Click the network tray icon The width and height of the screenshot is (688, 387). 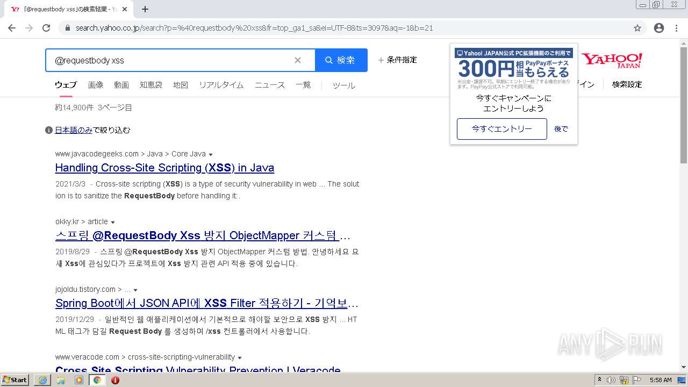(624, 380)
